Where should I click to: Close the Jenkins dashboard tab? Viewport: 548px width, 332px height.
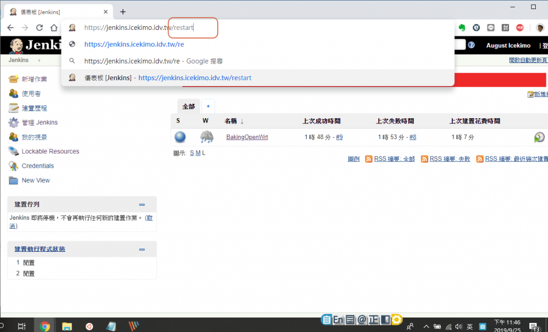tap(105, 12)
